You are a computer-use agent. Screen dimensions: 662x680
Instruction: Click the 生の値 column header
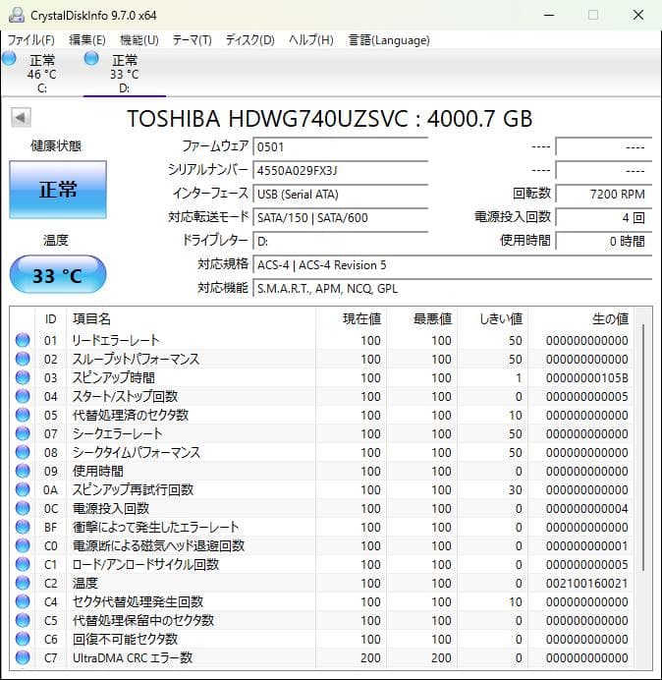(610, 319)
